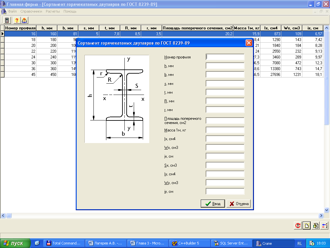Click the ix, см column header
Image resolution: width=330 pixels, height=248 pixels.
click(313, 28)
